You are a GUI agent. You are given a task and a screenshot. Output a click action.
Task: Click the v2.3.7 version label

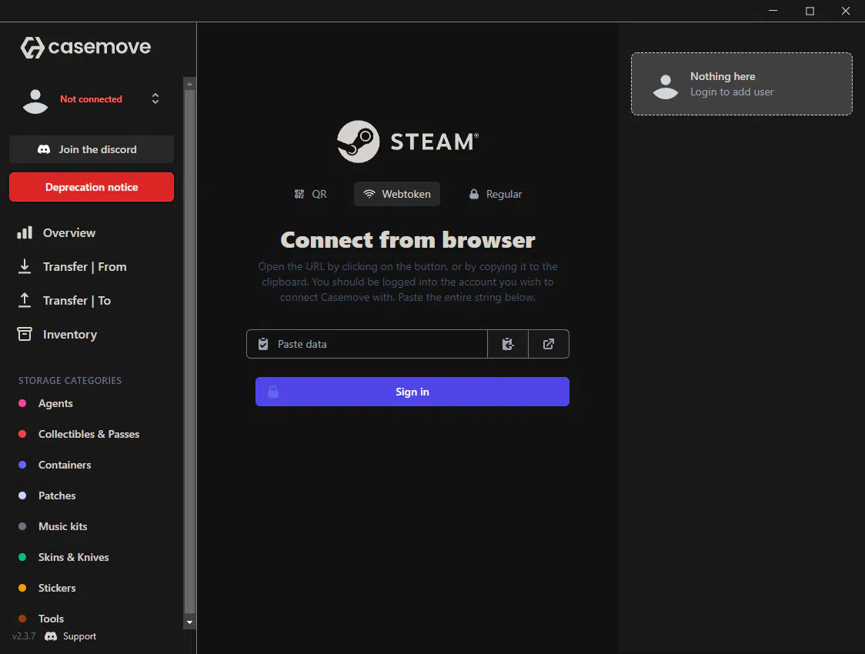click(x=24, y=636)
